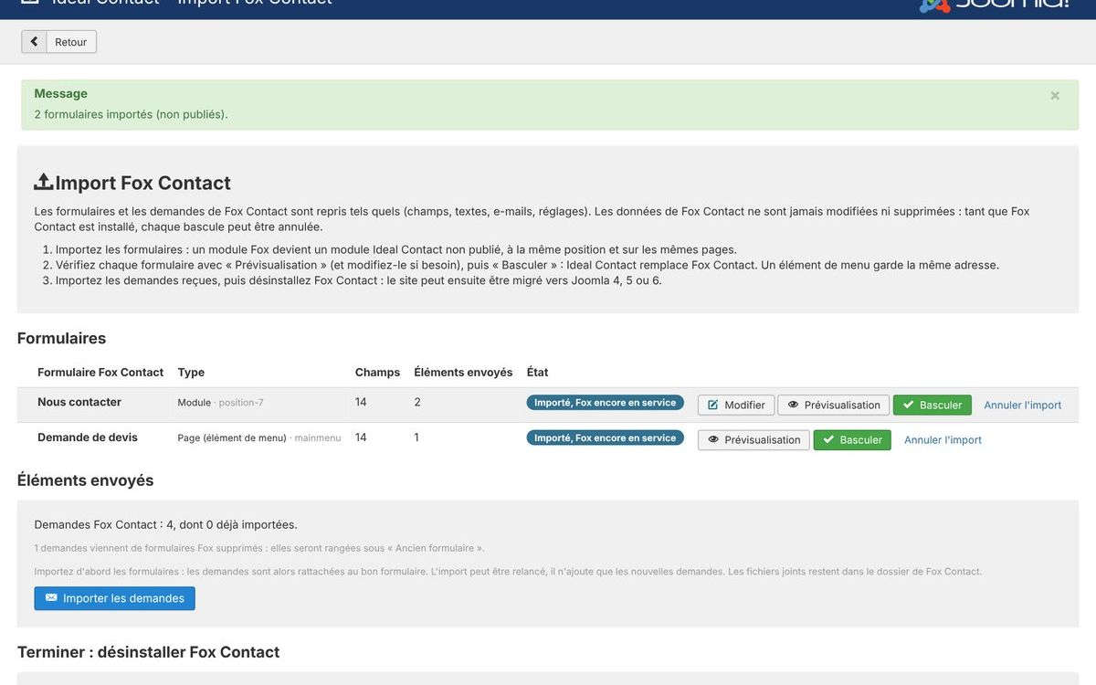Click the status badge in Nous contacter row
The image size is (1096, 685).
pos(605,403)
